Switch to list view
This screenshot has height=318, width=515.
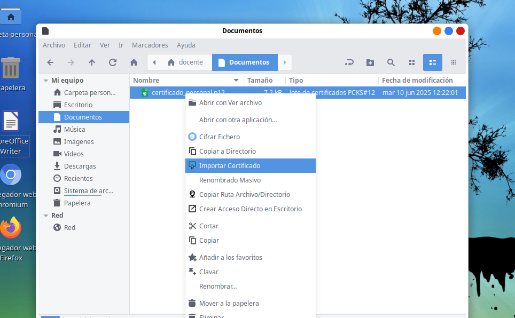click(433, 62)
